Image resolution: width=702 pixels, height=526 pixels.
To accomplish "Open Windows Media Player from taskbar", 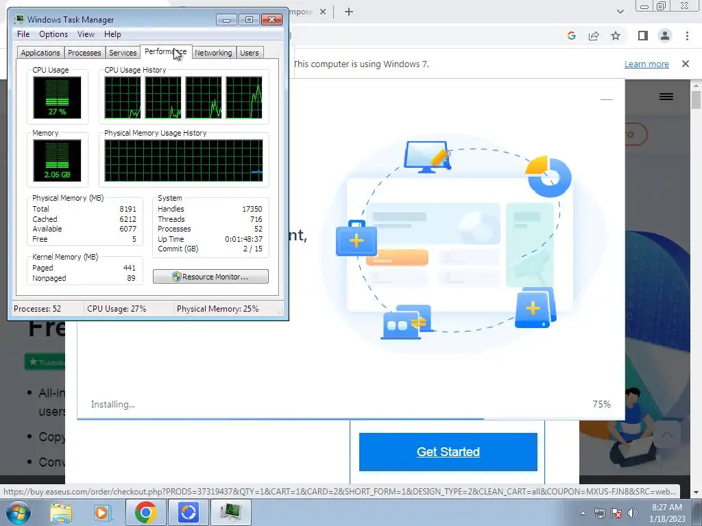I will coord(101,512).
